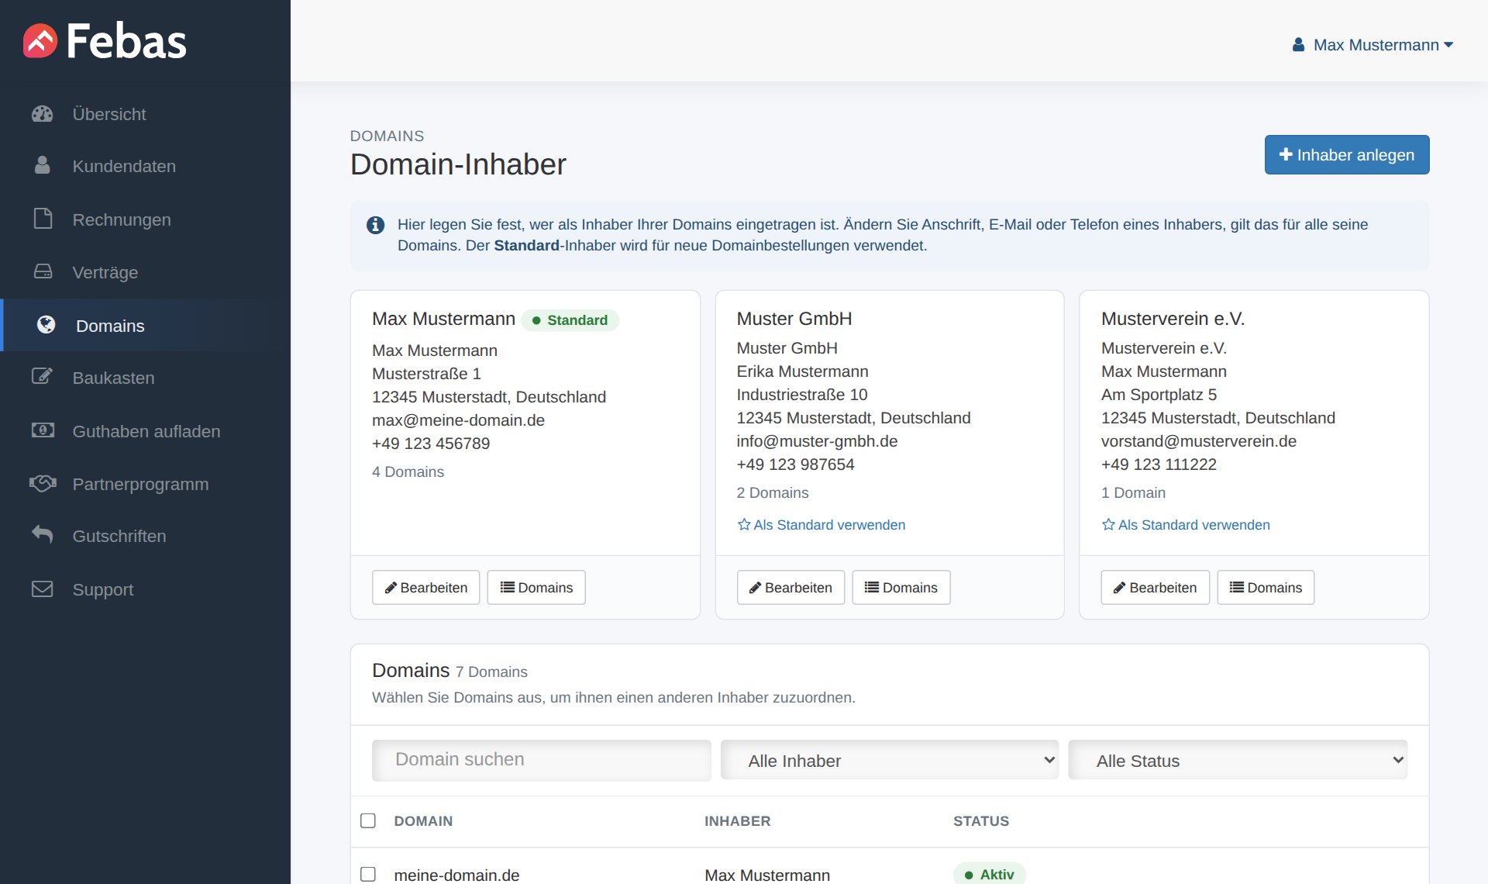Go to Rechnungen menu entry
This screenshot has height=884, width=1488.
coord(145,219)
